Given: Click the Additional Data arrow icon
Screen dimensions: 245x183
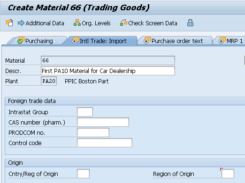Looking at the screenshot, I should [x=21, y=23].
